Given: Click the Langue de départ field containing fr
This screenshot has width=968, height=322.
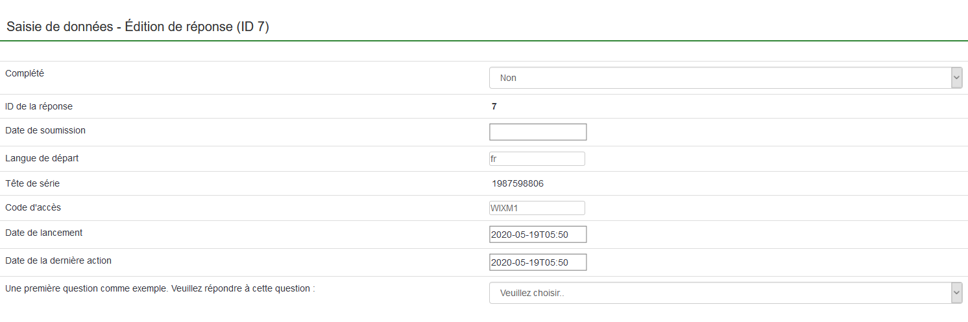Looking at the screenshot, I should tap(537, 159).
